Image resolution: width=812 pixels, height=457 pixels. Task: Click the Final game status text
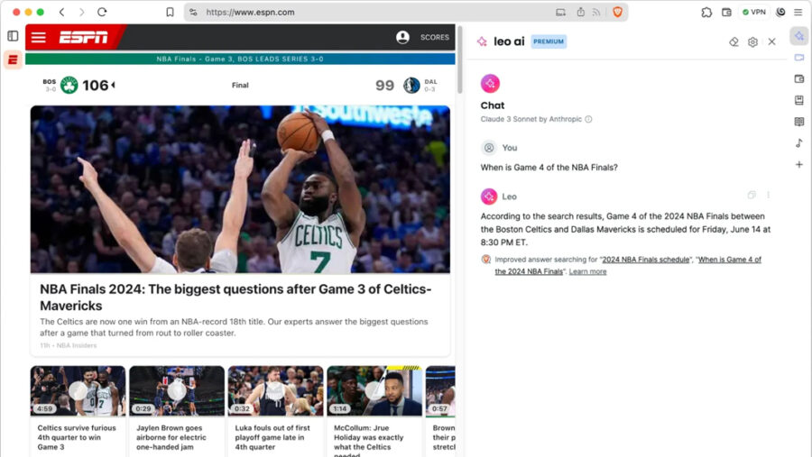click(240, 85)
